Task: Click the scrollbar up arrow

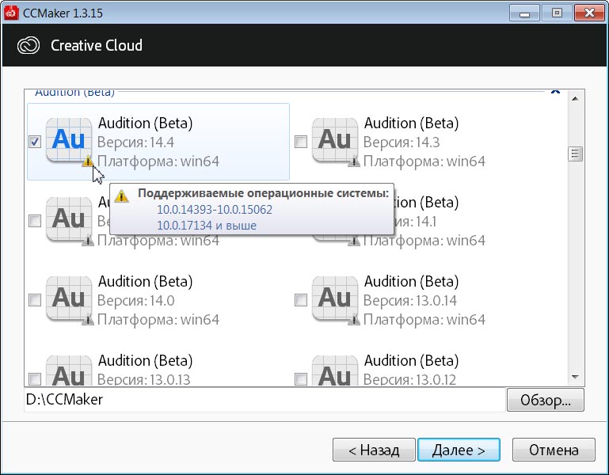Action: pyautogui.click(x=575, y=99)
